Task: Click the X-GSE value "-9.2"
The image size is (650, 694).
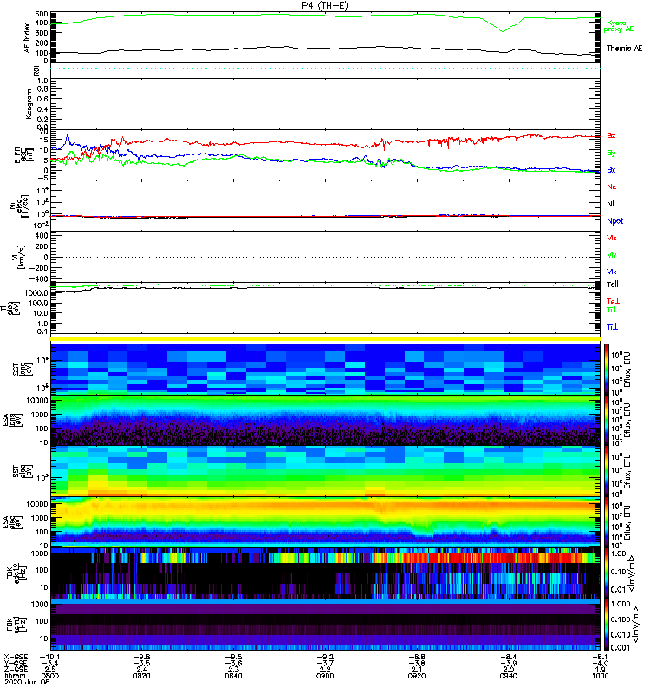Action: 325,657
